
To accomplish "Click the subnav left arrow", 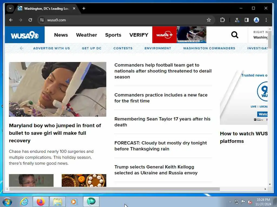I will (22, 48).
